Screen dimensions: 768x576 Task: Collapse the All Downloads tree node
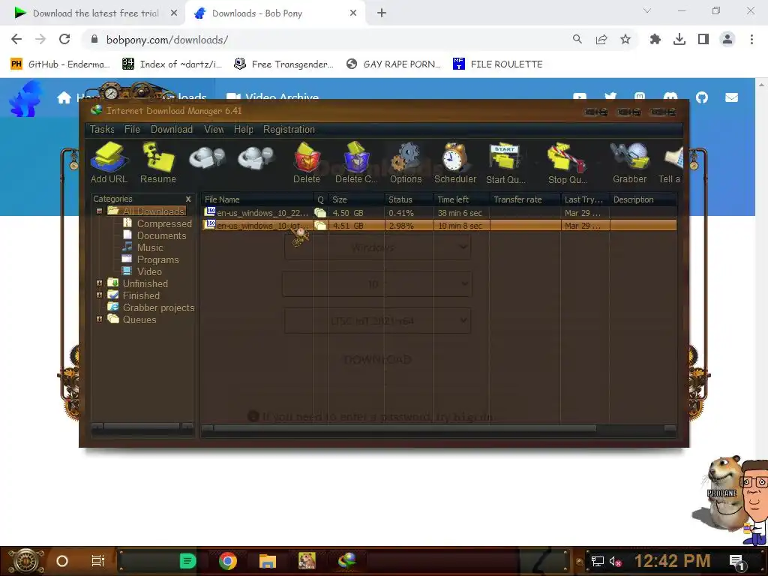99,211
